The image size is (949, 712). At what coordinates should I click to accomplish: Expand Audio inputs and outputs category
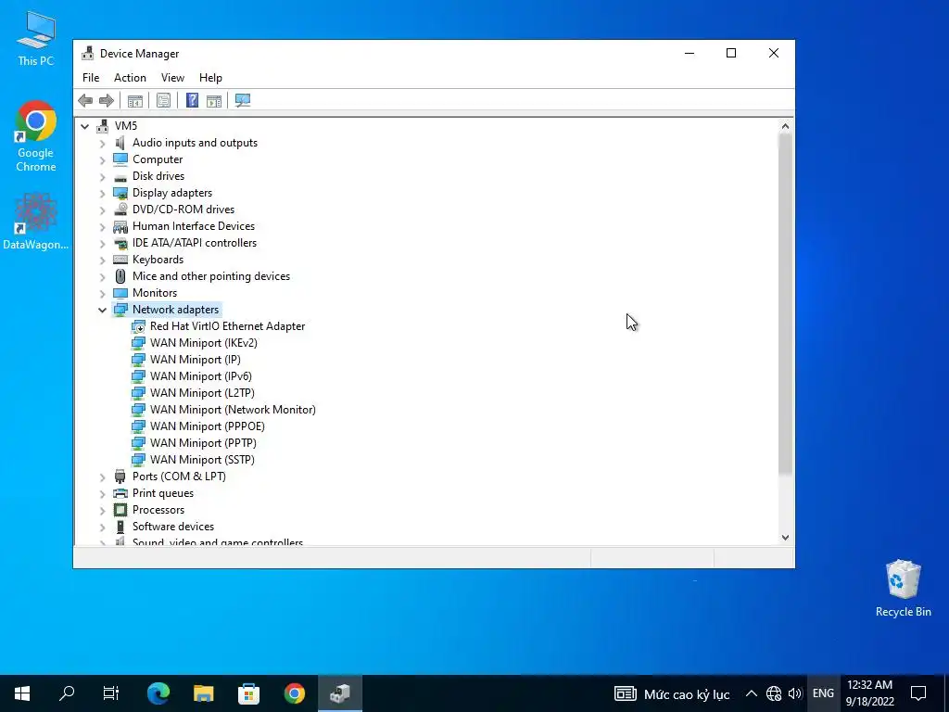pos(102,143)
